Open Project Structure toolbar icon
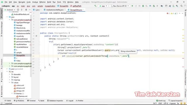 pos(162,6)
